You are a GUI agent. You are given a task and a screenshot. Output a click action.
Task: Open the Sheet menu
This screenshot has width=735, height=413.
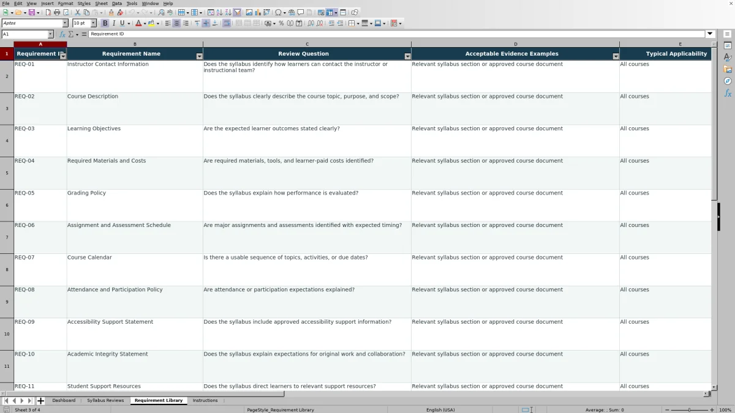(x=101, y=3)
